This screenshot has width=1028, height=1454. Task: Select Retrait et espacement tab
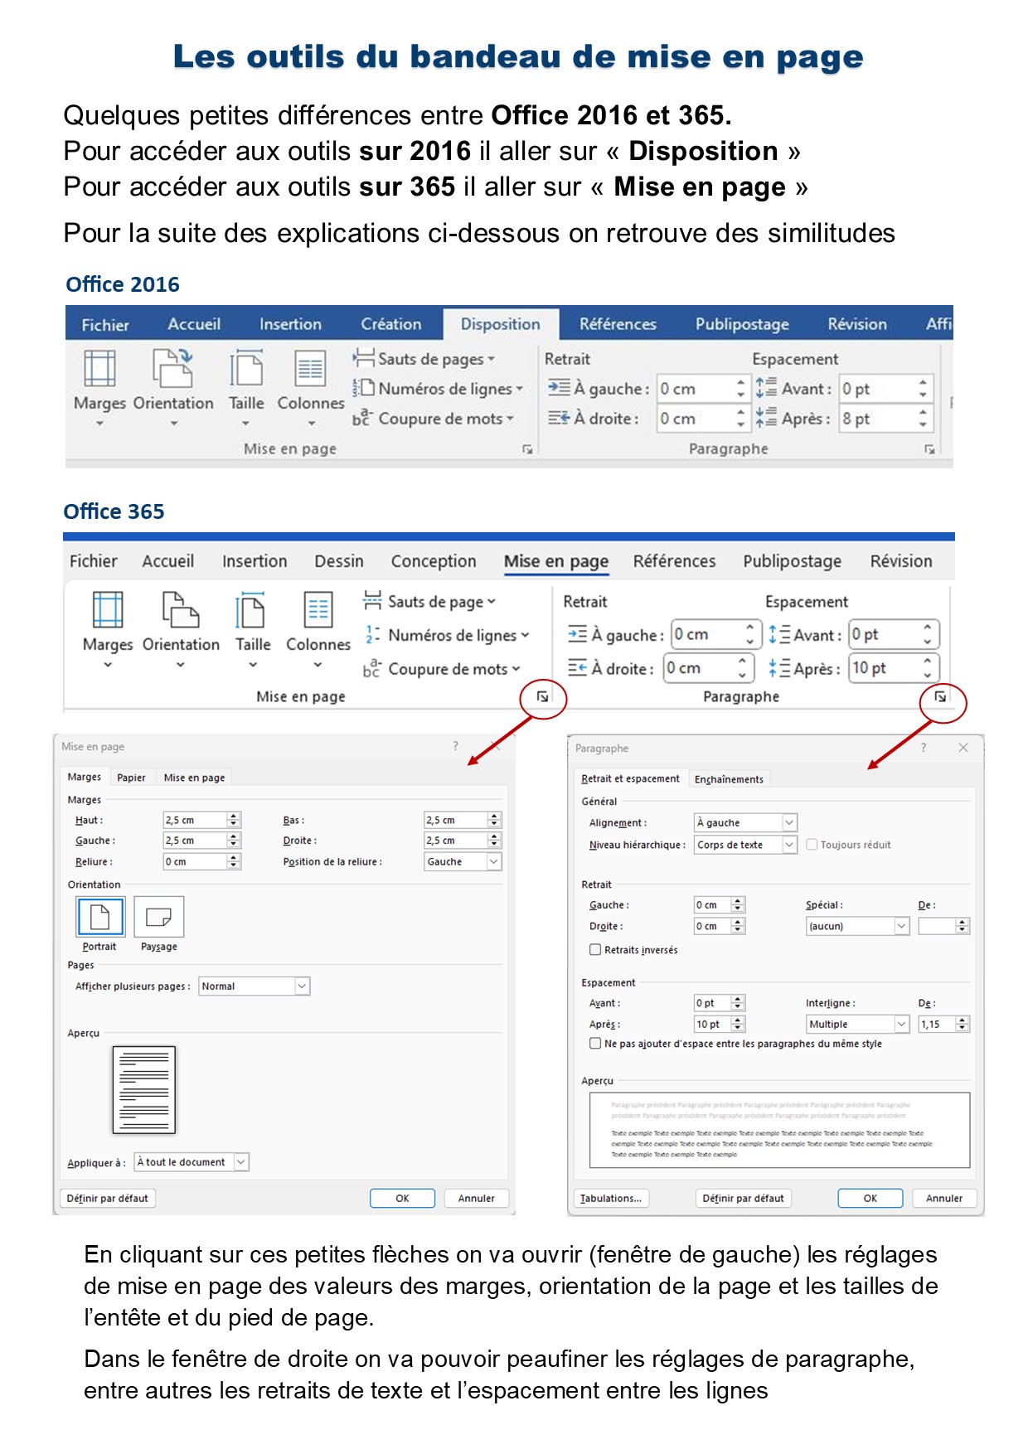[630, 778]
